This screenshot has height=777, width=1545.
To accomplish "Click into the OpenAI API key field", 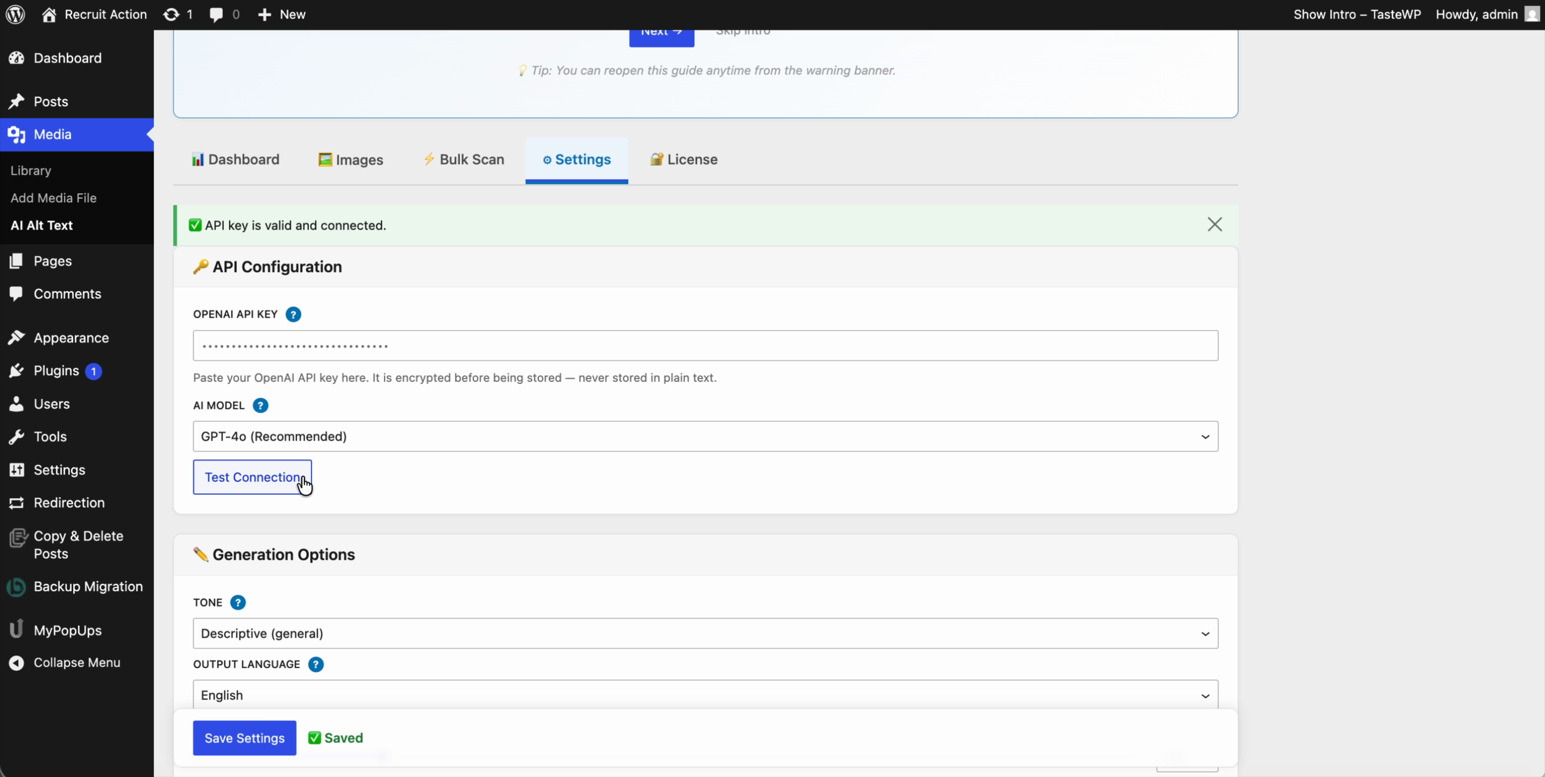I will [x=705, y=346].
